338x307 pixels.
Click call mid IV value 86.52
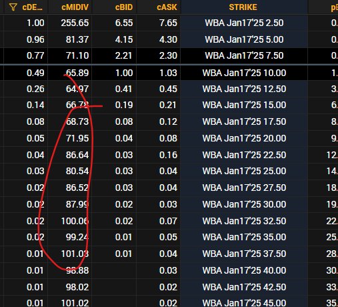(77, 188)
